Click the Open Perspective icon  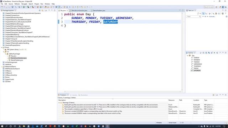pyautogui.click(x=217, y=7)
